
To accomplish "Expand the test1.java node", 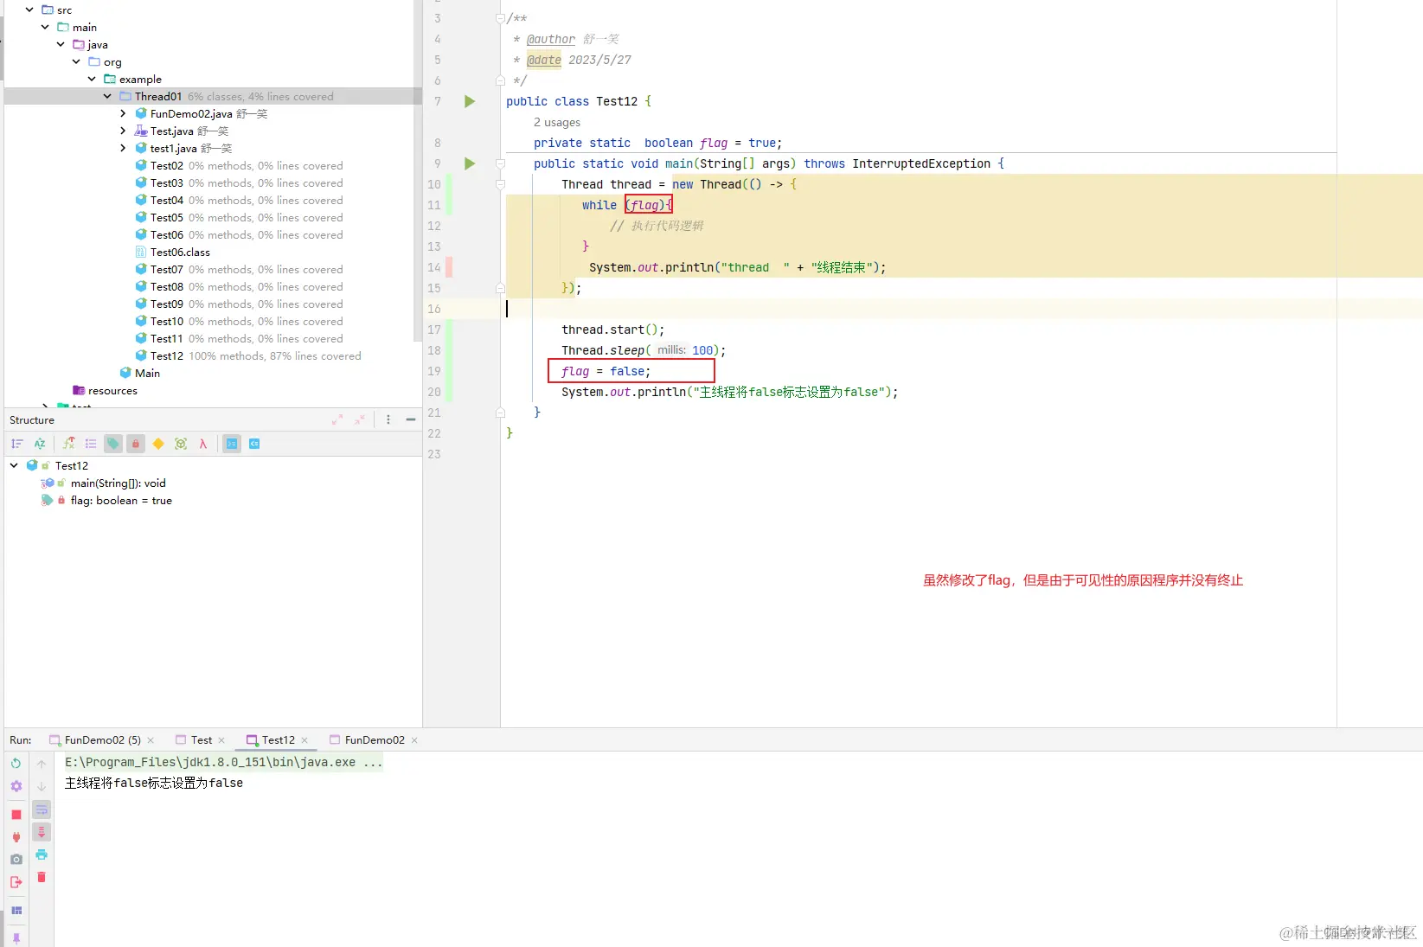I will (123, 148).
